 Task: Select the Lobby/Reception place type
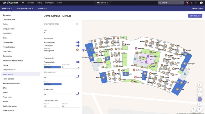pos(20,70)
